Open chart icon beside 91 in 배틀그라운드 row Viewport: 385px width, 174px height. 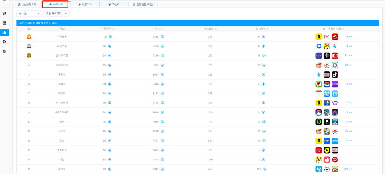pyautogui.click(x=110, y=112)
